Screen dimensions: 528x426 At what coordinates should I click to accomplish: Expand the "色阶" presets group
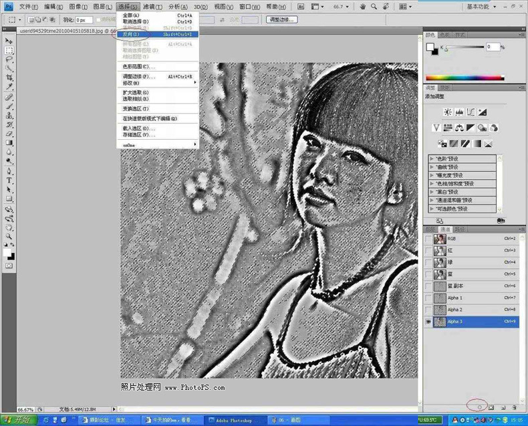click(432, 158)
